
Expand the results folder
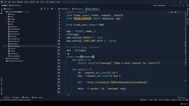pos(6,21)
